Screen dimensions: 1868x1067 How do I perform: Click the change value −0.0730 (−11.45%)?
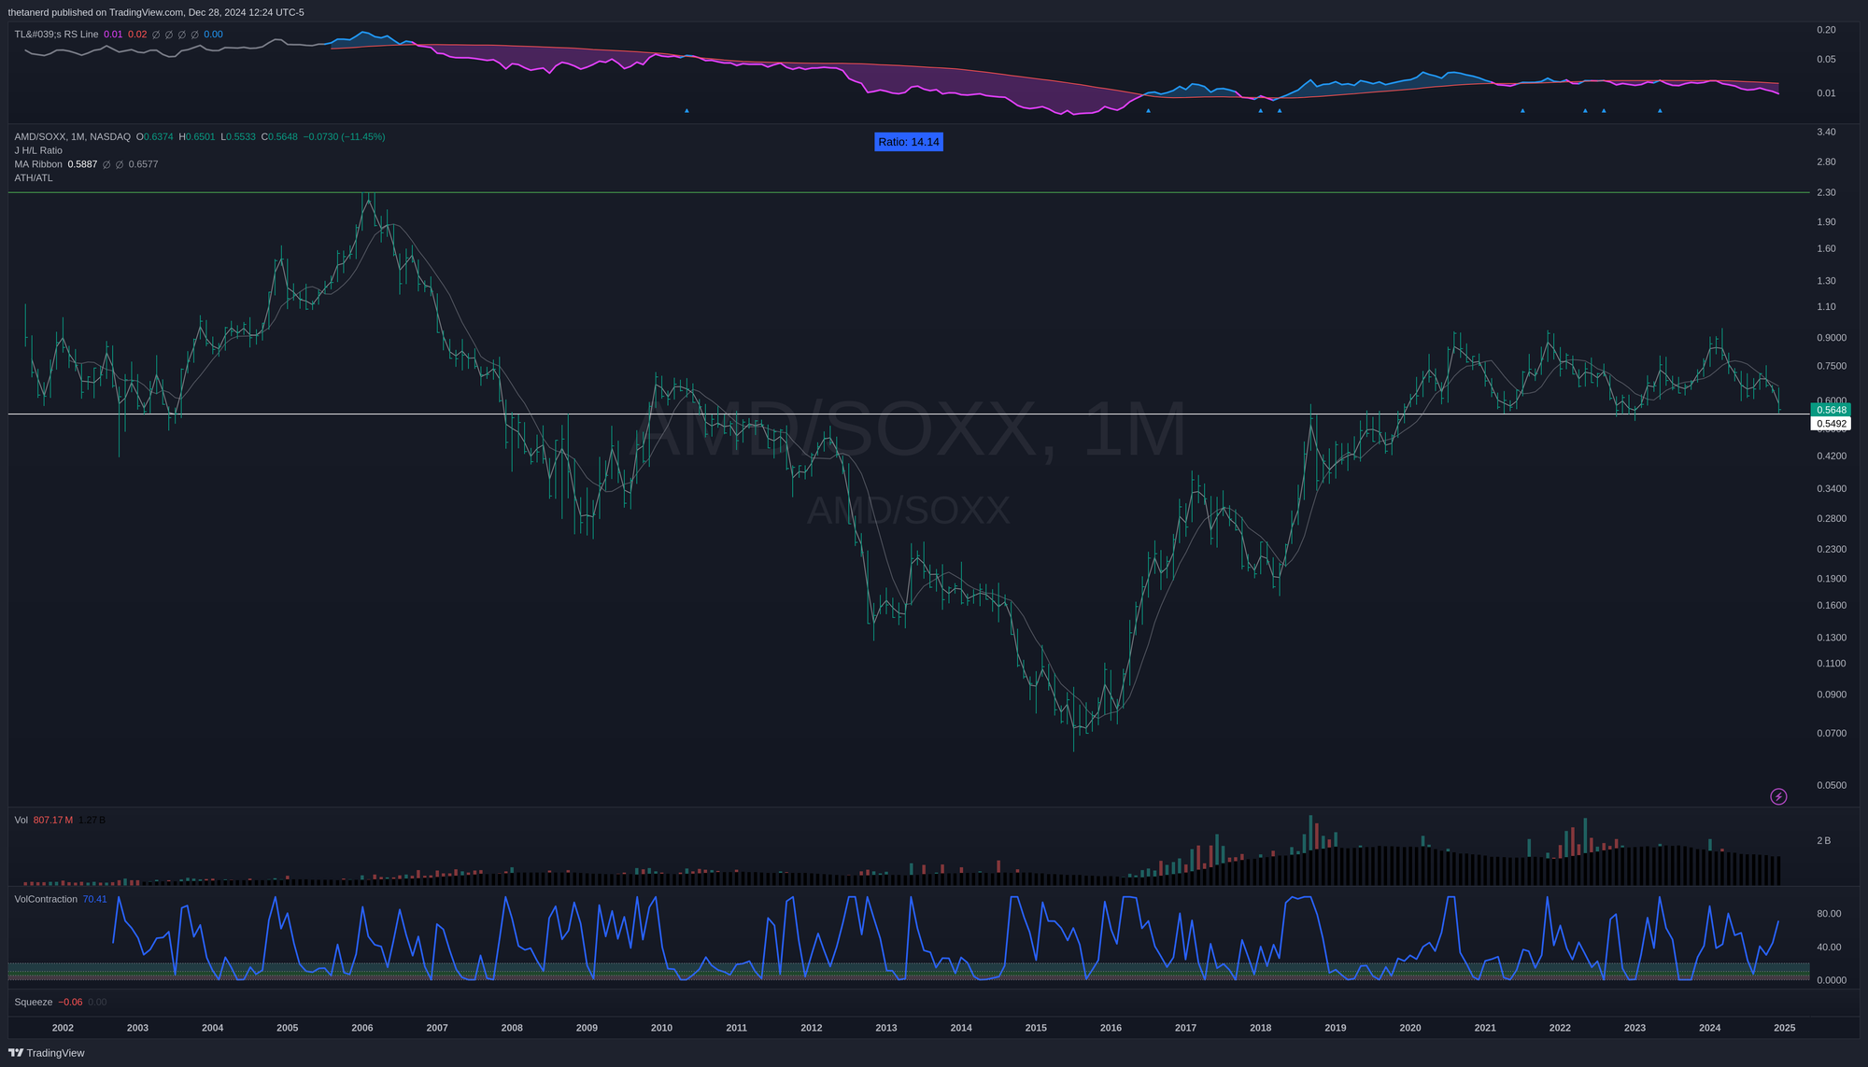point(344,137)
